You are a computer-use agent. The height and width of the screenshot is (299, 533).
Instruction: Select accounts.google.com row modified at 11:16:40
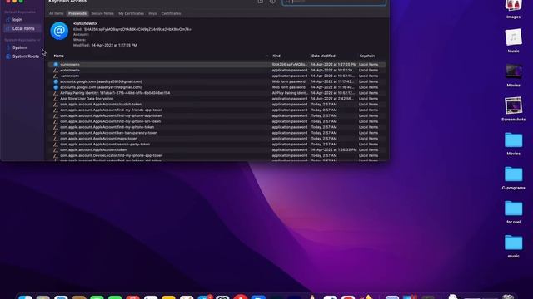(x=217, y=87)
